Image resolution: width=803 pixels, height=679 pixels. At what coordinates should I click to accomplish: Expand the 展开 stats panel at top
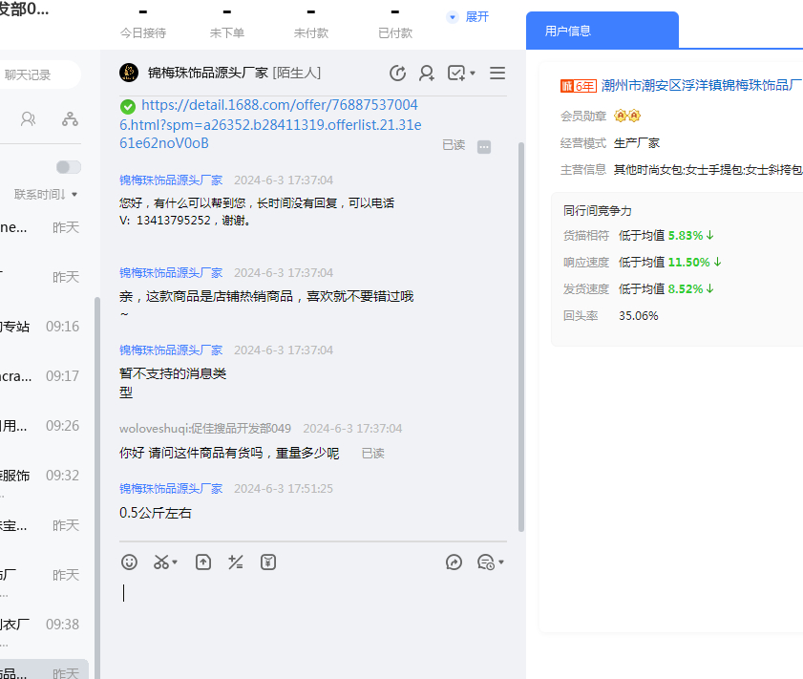coord(468,17)
